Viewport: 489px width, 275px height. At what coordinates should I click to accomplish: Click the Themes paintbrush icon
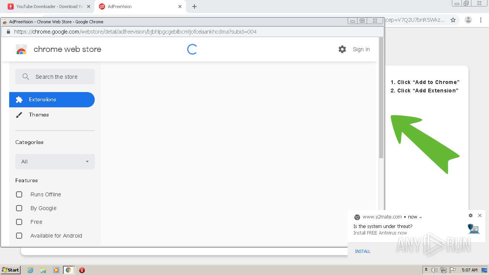point(19,115)
